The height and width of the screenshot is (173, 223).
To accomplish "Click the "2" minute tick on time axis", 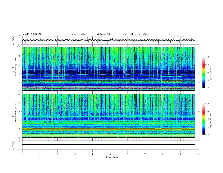I will click(57, 154).
